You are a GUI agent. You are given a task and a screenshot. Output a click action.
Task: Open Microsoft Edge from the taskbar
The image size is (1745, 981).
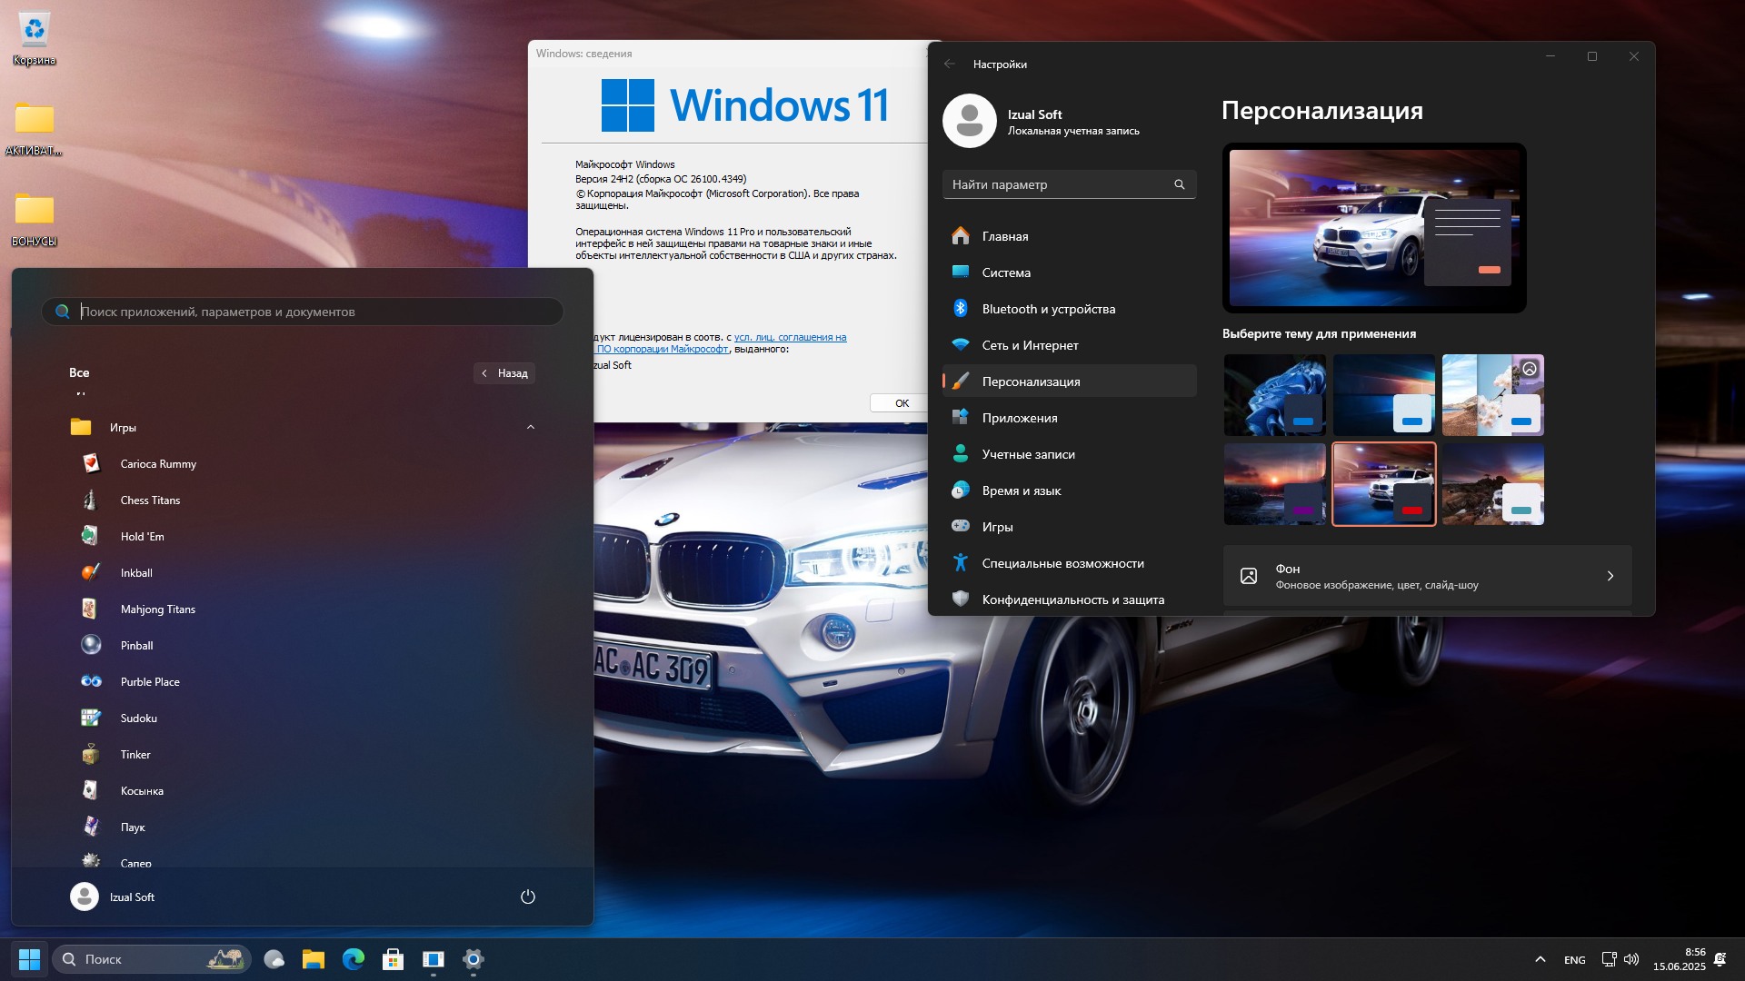click(x=354, y=959)
